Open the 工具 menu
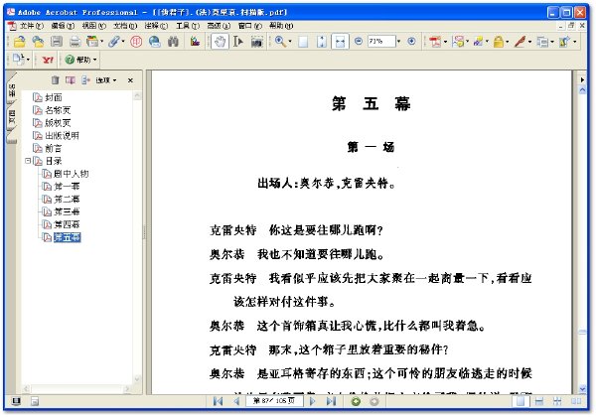Image resolution: width=596 pixels, height=417 pixels. point(188,26)
